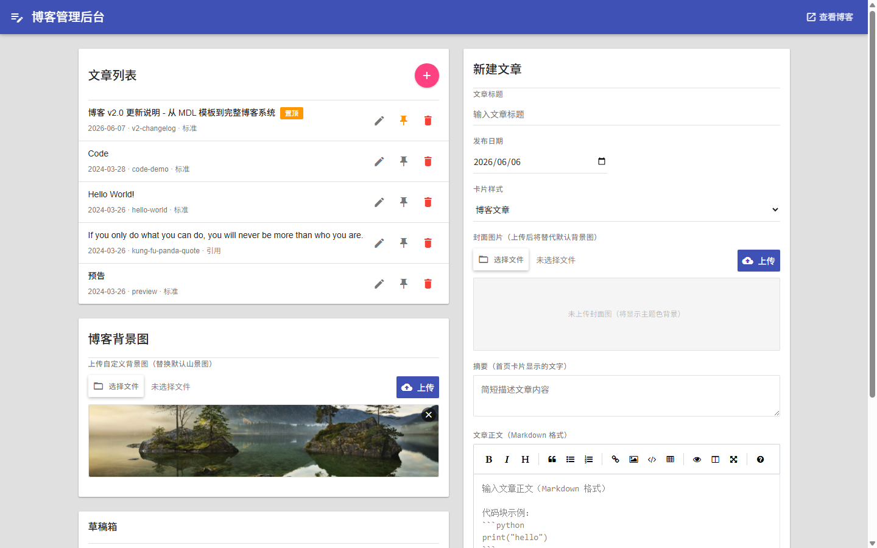Upload the cover image

click(x=759, y=261)
